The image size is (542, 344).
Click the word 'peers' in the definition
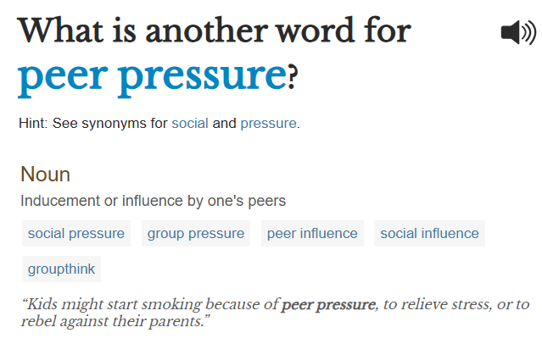coord(268,202)
